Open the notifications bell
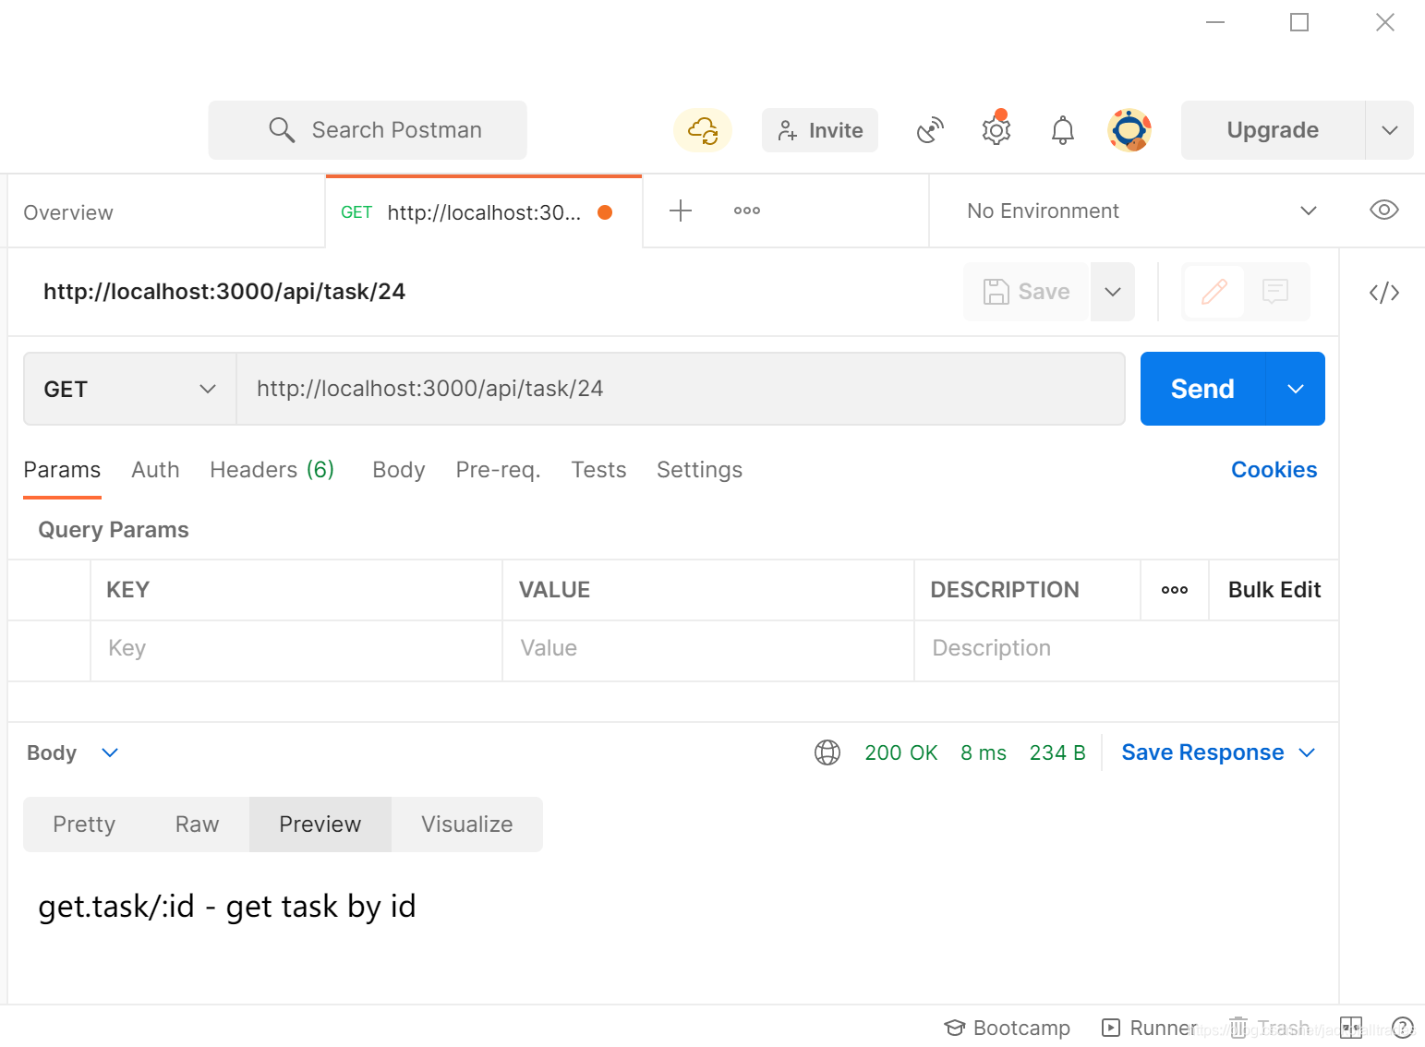1425x1047 pixels. [1063, 130]
